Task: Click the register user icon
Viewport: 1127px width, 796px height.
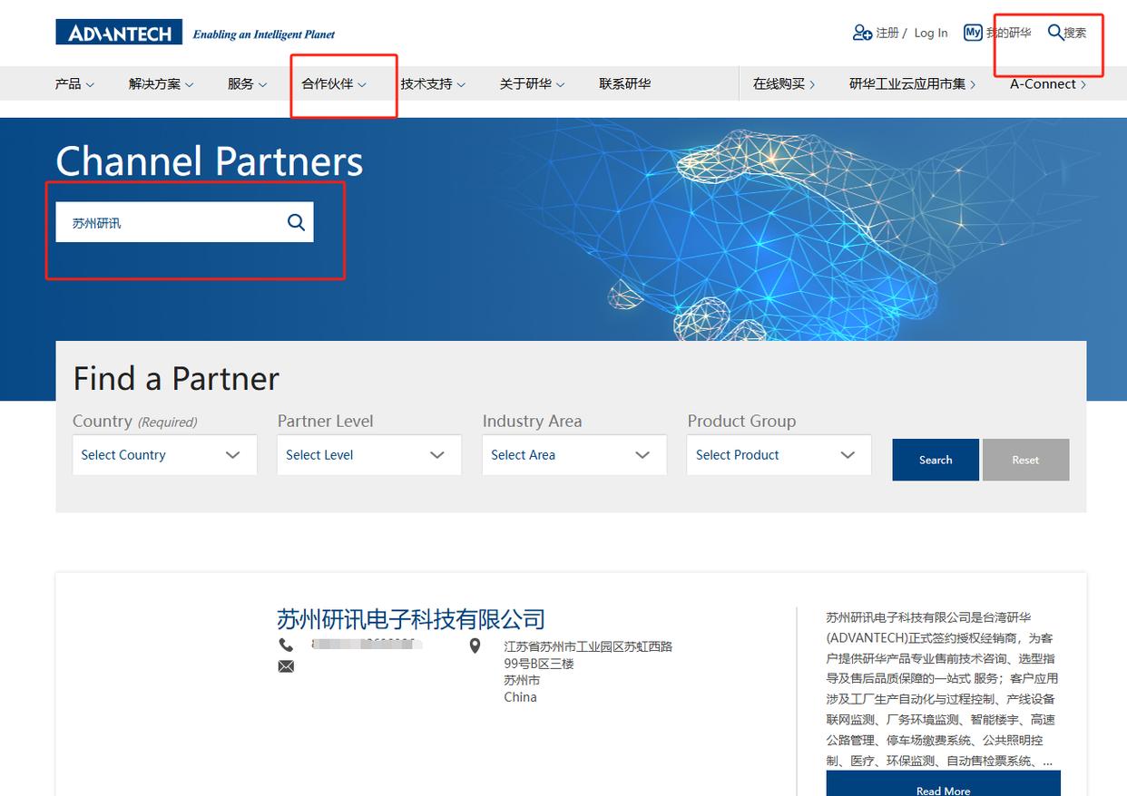Action: [861, 33]
